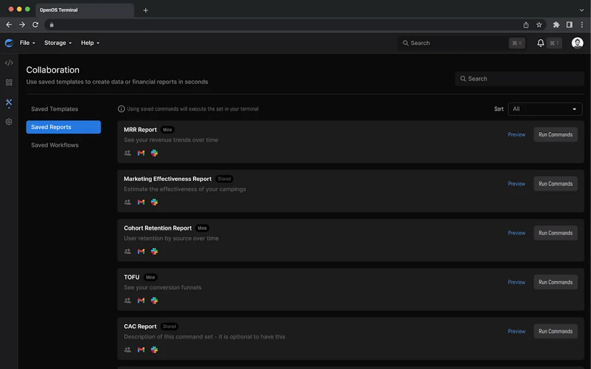
Task: Open notifications via the bell icon
Action: click(540, 43)
